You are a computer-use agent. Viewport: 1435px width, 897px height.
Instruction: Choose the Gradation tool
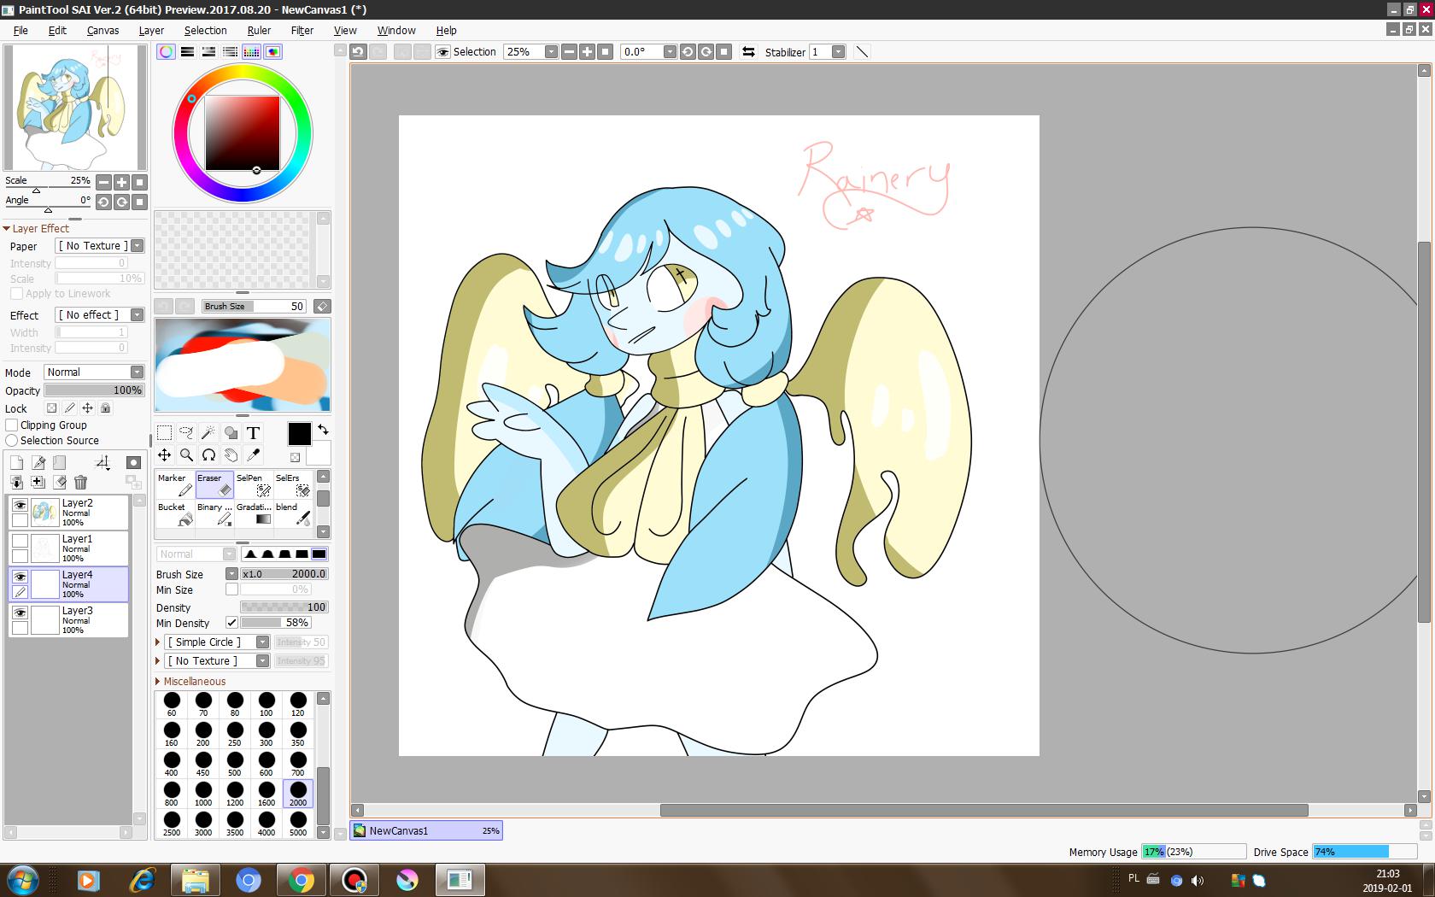tap(254, 513)
